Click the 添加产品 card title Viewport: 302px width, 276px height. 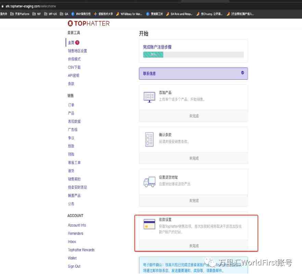(165, 92)
